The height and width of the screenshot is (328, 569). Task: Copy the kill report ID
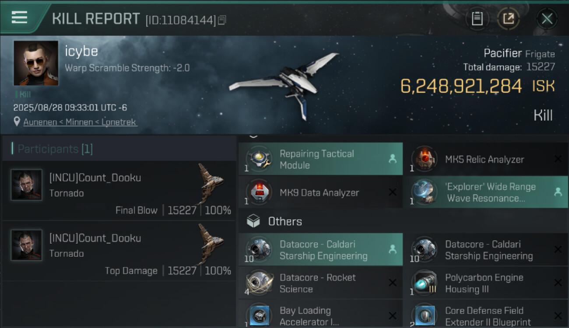(x=222, y=20)
